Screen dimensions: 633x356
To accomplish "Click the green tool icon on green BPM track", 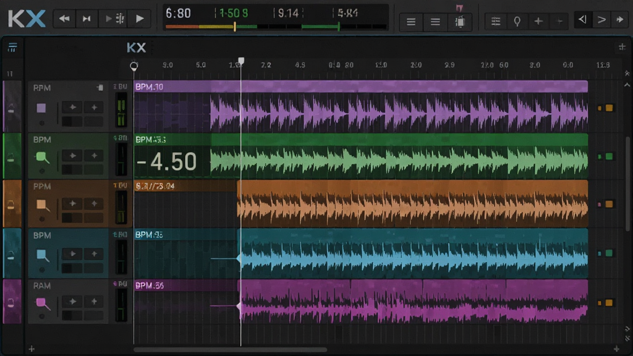I will tap(43, 158).
